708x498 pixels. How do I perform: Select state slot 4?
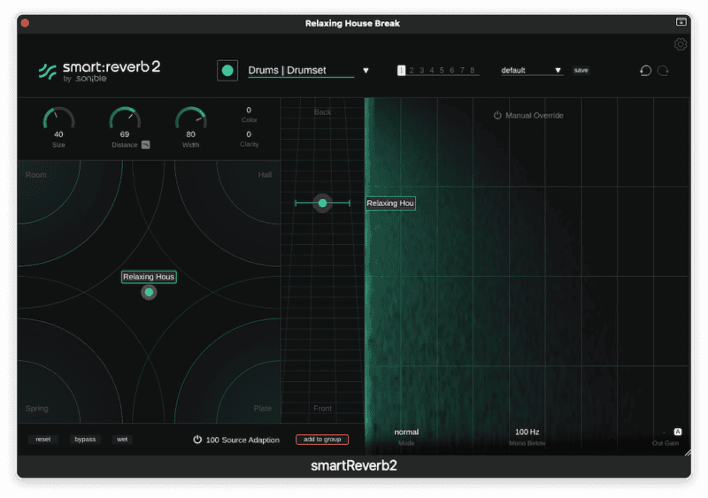432,71
